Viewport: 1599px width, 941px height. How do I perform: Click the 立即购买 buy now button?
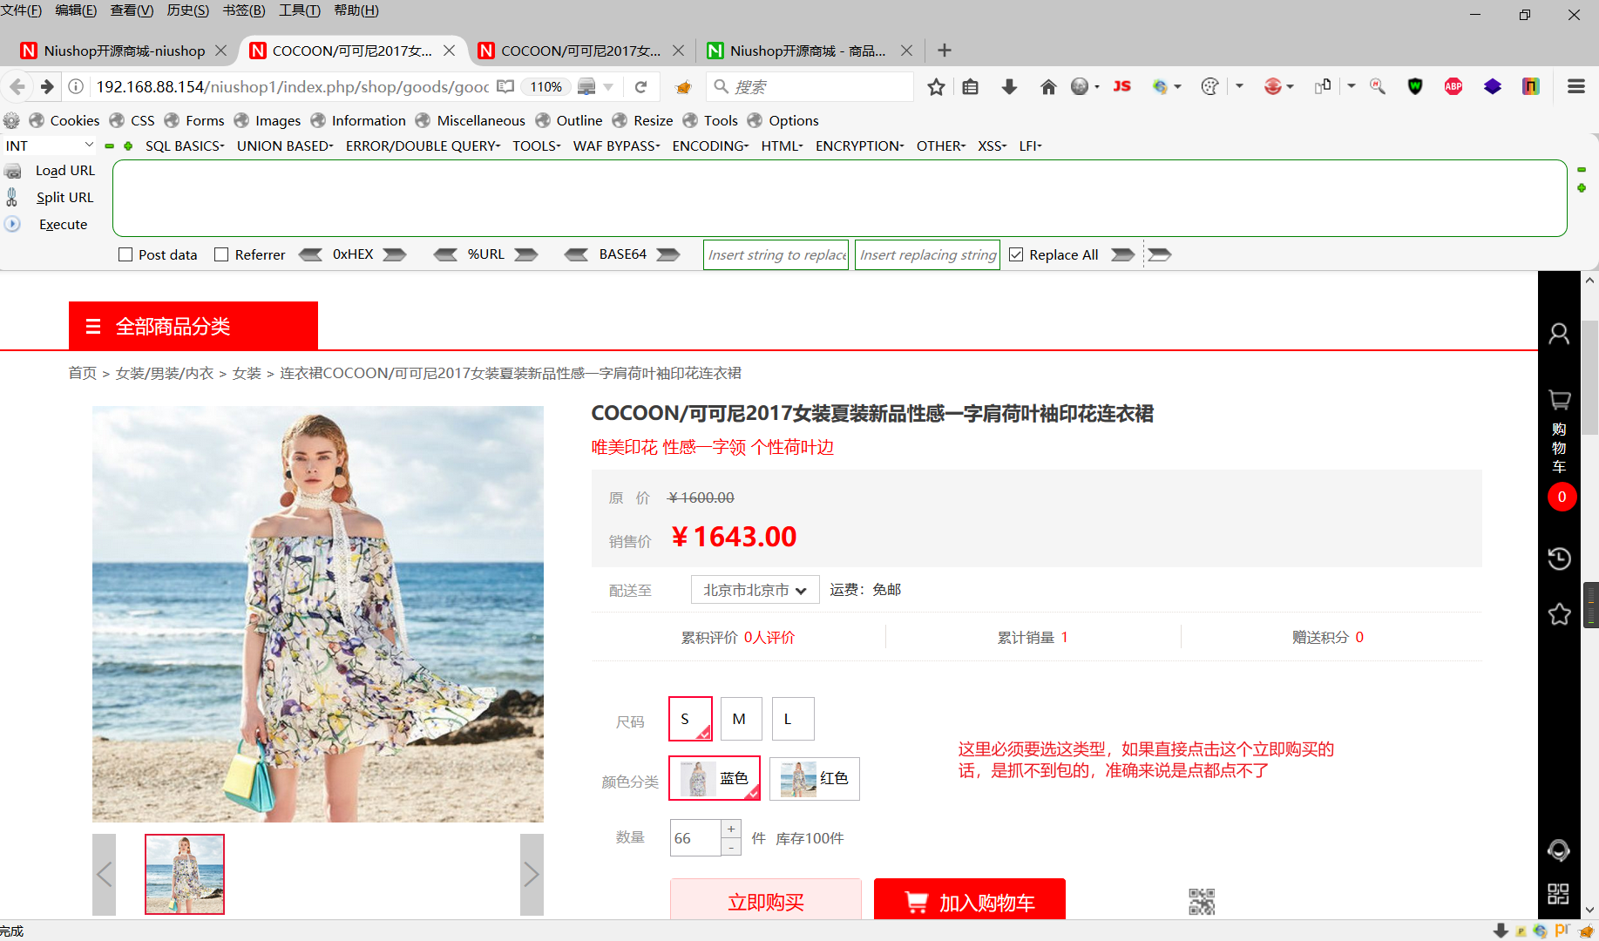[766, 899]
